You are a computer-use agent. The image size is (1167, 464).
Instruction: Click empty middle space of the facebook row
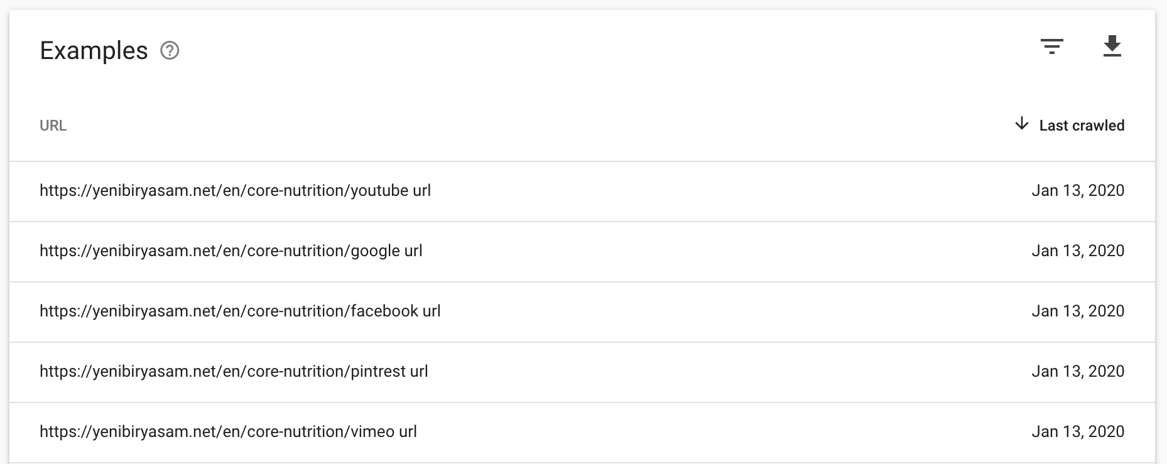point(735,312)
